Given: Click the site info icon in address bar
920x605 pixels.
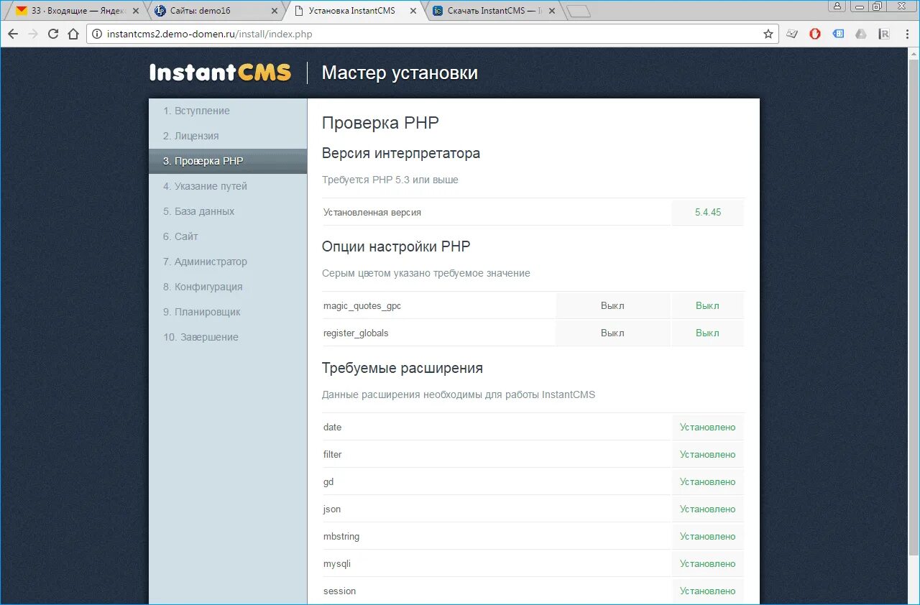Looking at the screenshot, I should pyautogui.click(x=97, y=34).
